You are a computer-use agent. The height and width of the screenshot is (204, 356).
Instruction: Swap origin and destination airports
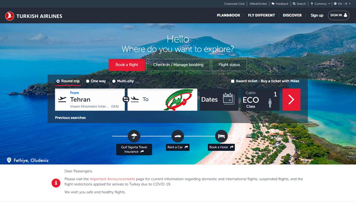tap(126, 99)
